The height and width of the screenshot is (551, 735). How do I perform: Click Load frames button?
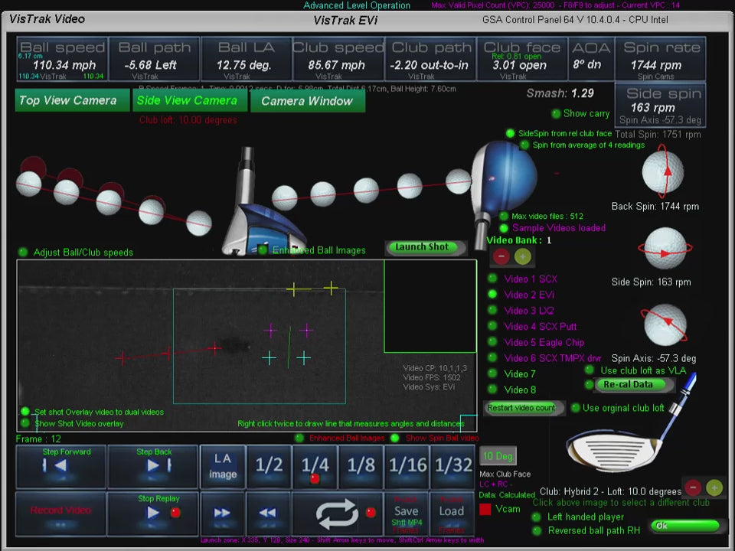point(452,513)
